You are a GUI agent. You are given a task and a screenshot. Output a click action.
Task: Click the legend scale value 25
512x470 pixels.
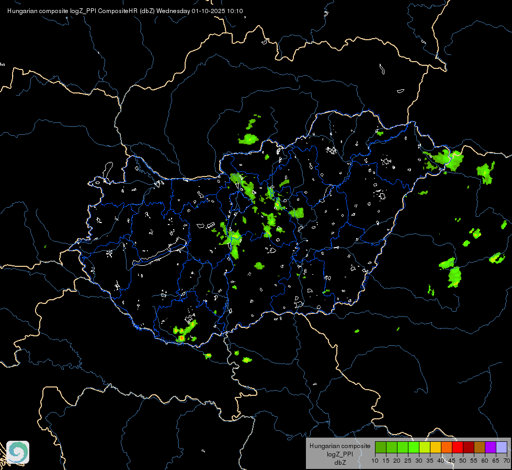408,461
